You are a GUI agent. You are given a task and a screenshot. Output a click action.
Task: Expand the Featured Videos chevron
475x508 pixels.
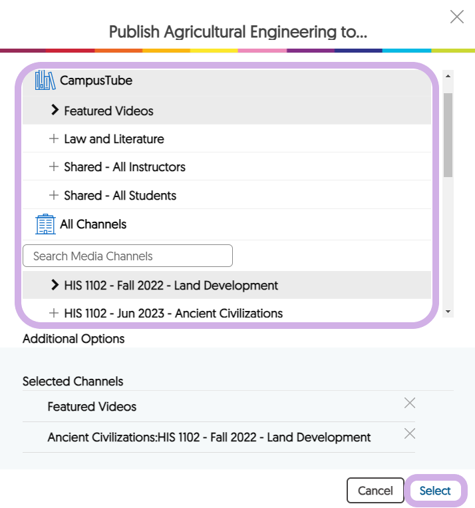pyautogui.click(x=55, y=111)
